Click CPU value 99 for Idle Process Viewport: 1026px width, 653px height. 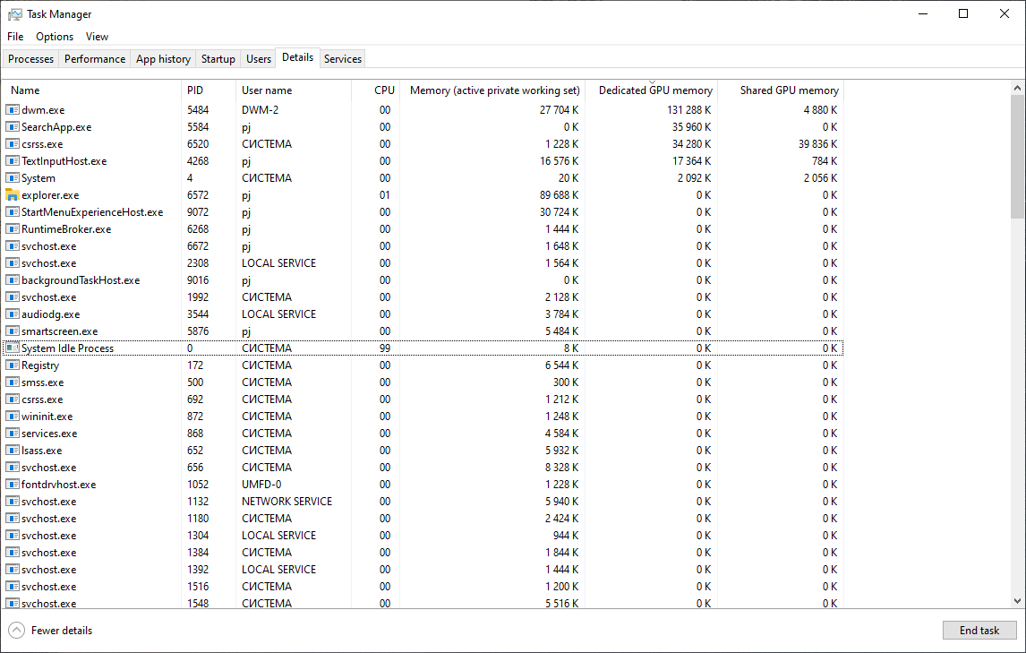385,348
